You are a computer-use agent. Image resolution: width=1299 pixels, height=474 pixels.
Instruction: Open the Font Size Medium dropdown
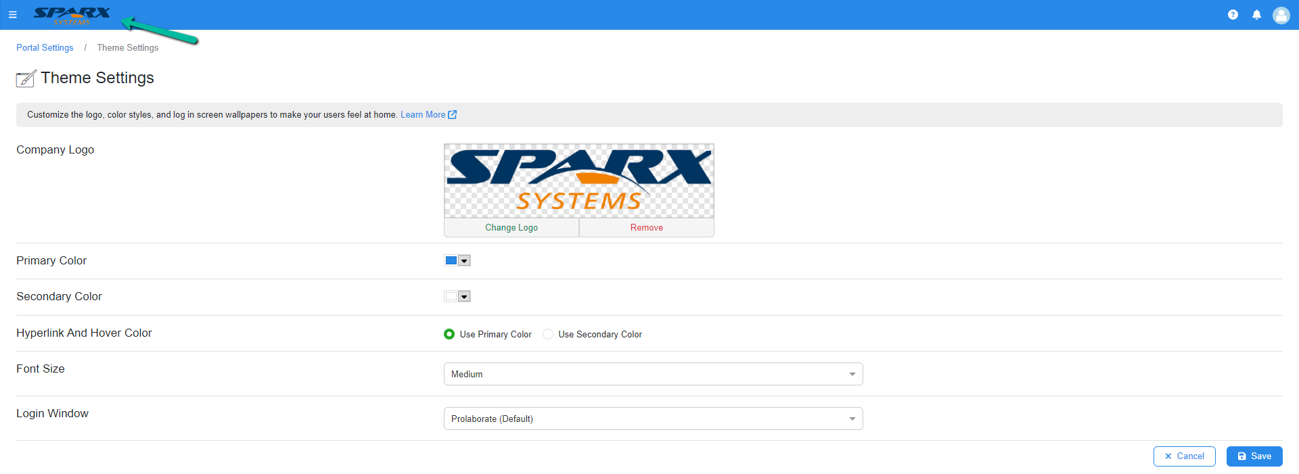[654, 374]
